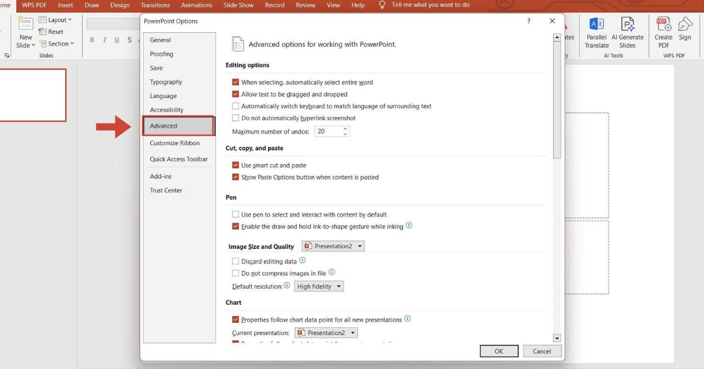Click the dialog Help question mark
The width and height of the screenshot is (704, 369).
[529, 21]
